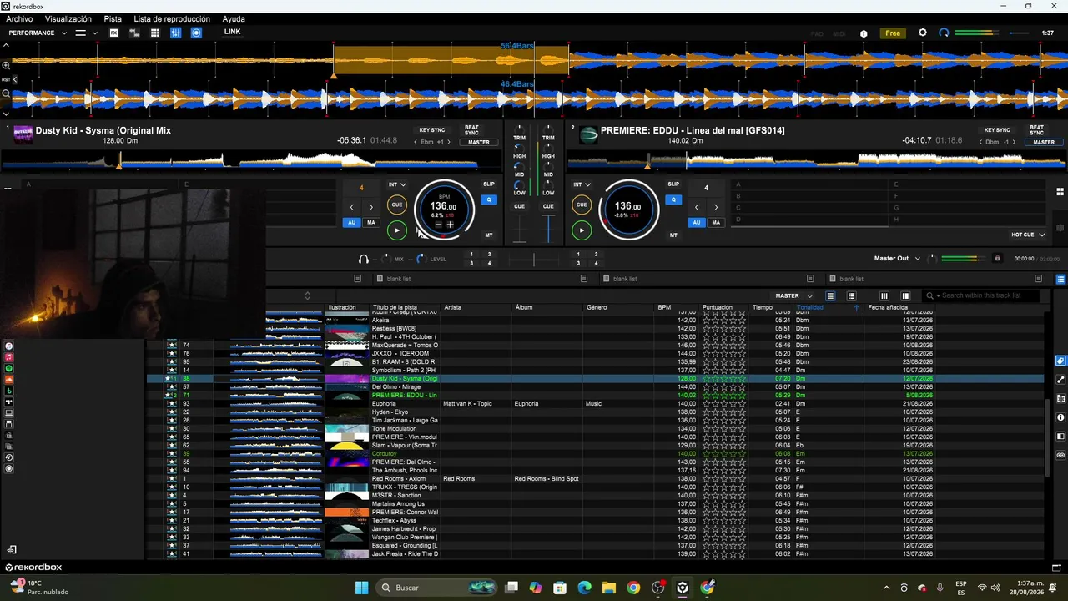The image size is (1068, 601).
Task: Click the RST waveform reset button
Action: (6, 79)
